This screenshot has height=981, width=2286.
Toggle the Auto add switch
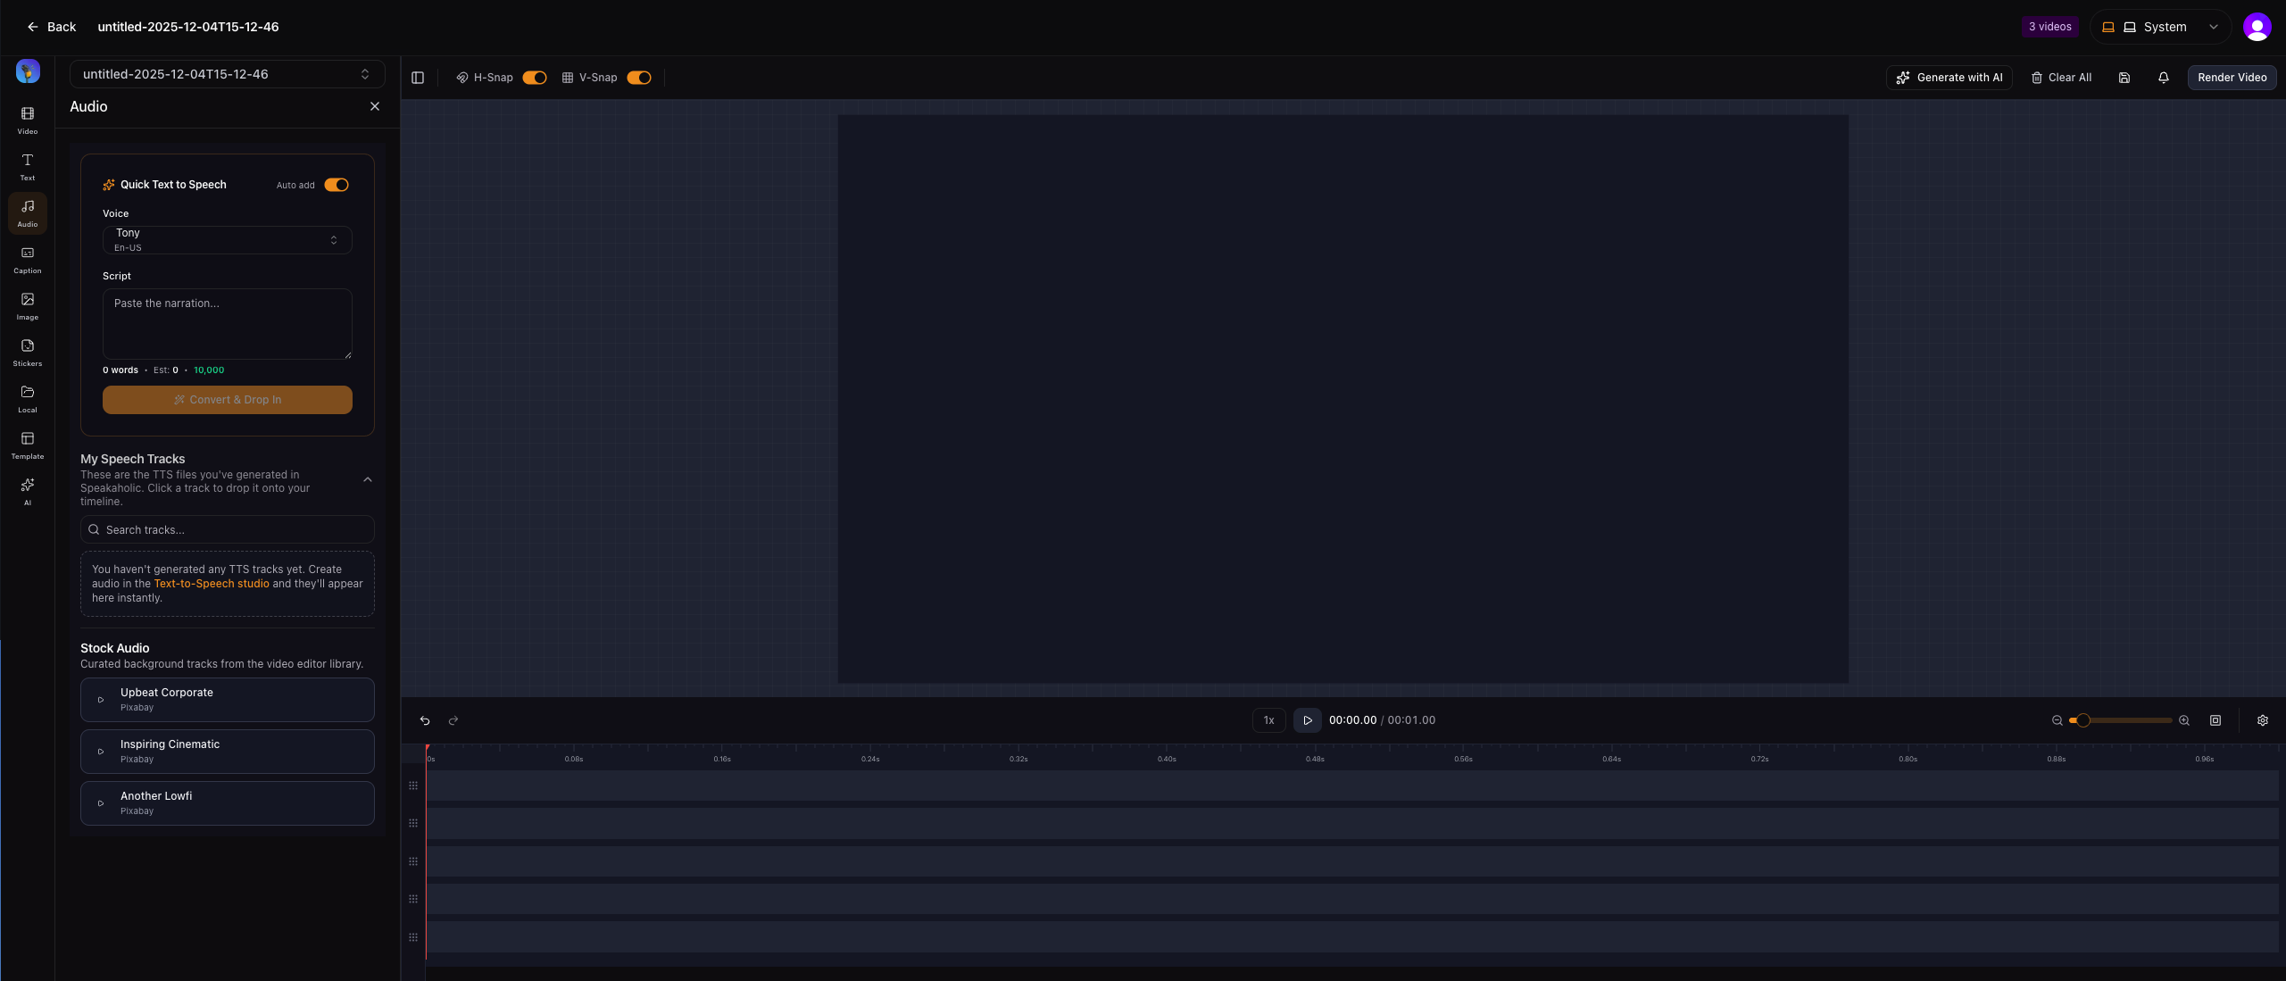coord(337,185)
